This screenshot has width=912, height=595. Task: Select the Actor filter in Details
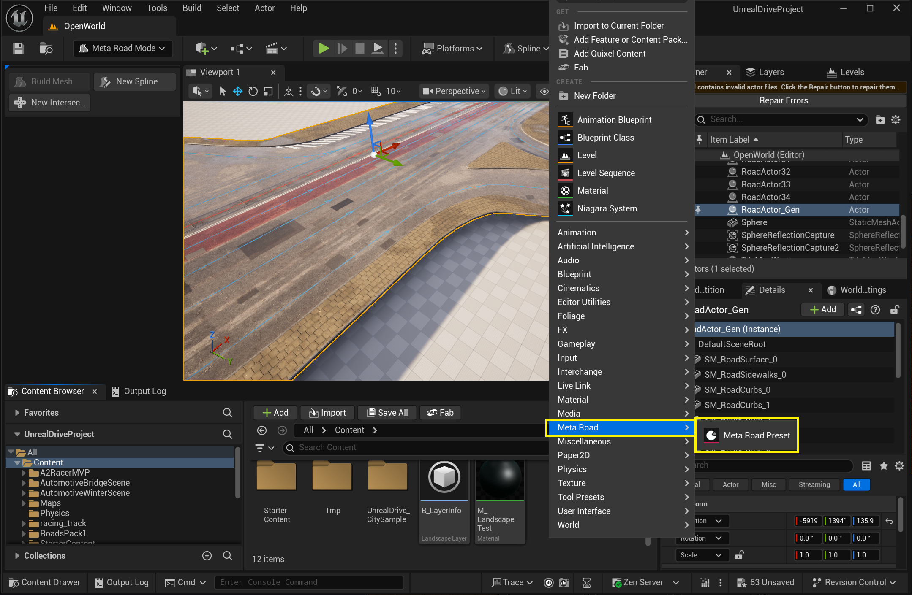[x=730, y=484]
